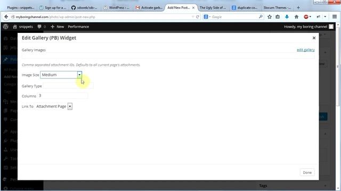Click the Gallery Images input field
The width and height of the screenshot is (341, 191).
pyautogui.click(x=168, y=56)
